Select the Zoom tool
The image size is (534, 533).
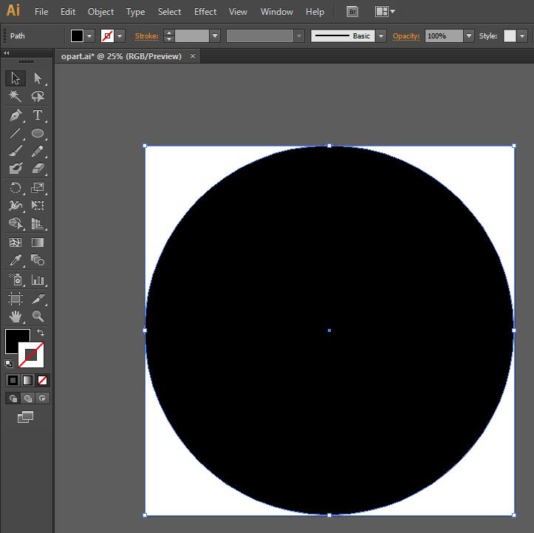click(38, 316)
